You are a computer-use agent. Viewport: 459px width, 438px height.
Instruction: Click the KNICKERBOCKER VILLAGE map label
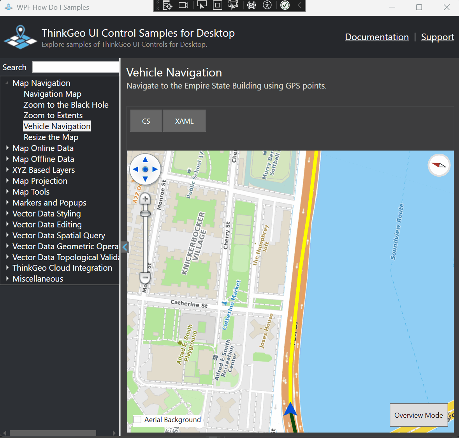194,243
